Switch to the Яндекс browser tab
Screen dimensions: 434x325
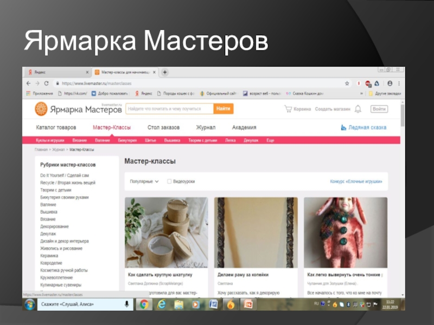coord(58,72)
